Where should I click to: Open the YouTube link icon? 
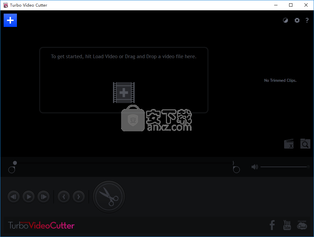[x=287, y=225]
